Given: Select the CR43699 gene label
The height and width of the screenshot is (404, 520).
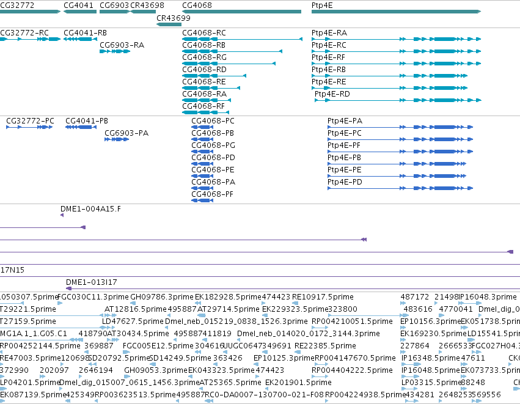Looking at the screenshot, I should click(x=174, y=18).
